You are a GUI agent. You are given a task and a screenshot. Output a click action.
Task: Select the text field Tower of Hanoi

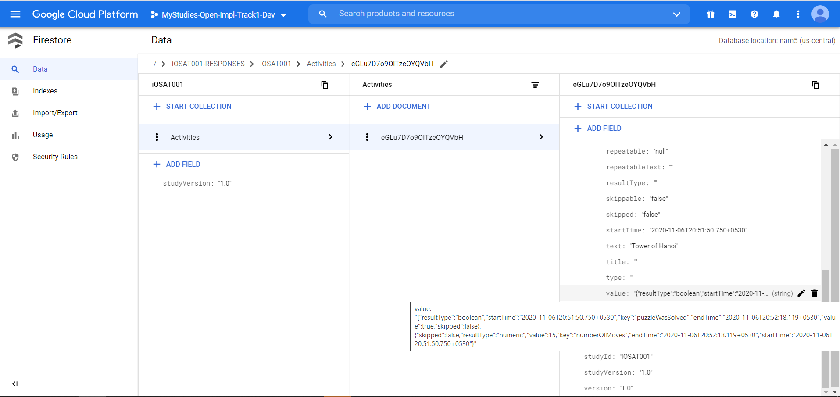(x=642, y=246)
